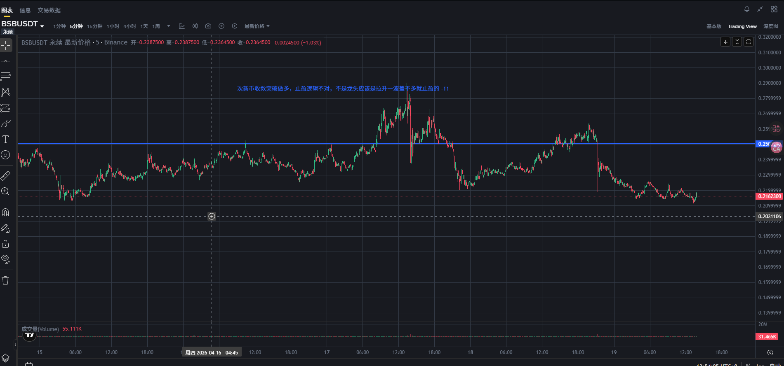Open the candlestick chart style icon
Screen dimensions: 784x366
point(195,26)
